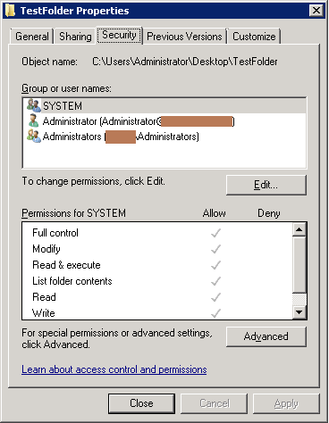Go to Previous Versions tab
Image resolution: width=329 pixels, height=423 pixels.
184,37
